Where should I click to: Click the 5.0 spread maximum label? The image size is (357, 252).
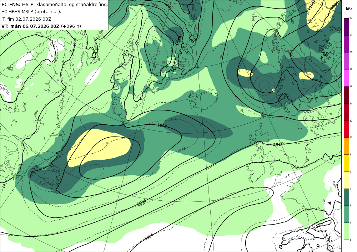(x=105, y=143)
